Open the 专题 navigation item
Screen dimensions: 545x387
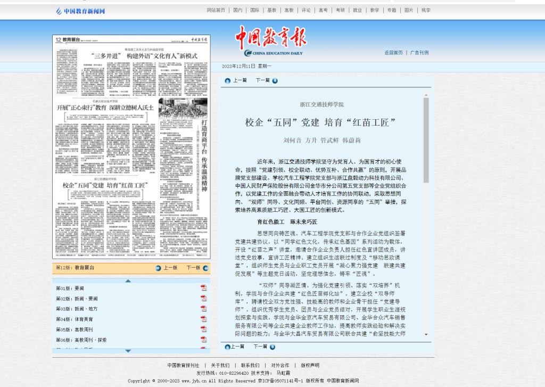(392, 11)
